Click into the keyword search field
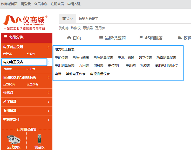Screen dimensions: 191x150 130,19
